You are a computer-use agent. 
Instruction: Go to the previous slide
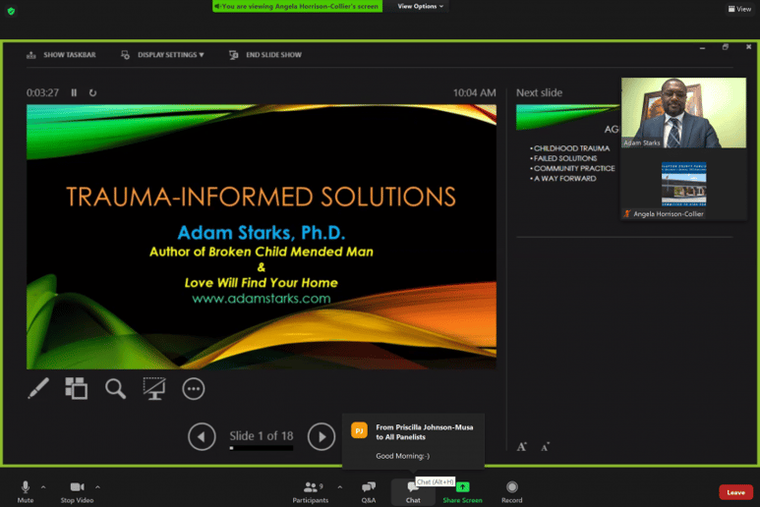[x=202, y=437]
